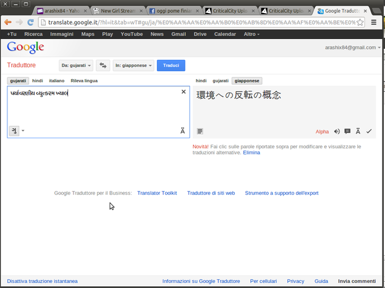
Task: Click the browser address bar
Action: pos(201,22)
